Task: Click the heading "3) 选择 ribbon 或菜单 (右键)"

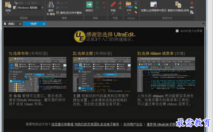Action: coord(161,54)
